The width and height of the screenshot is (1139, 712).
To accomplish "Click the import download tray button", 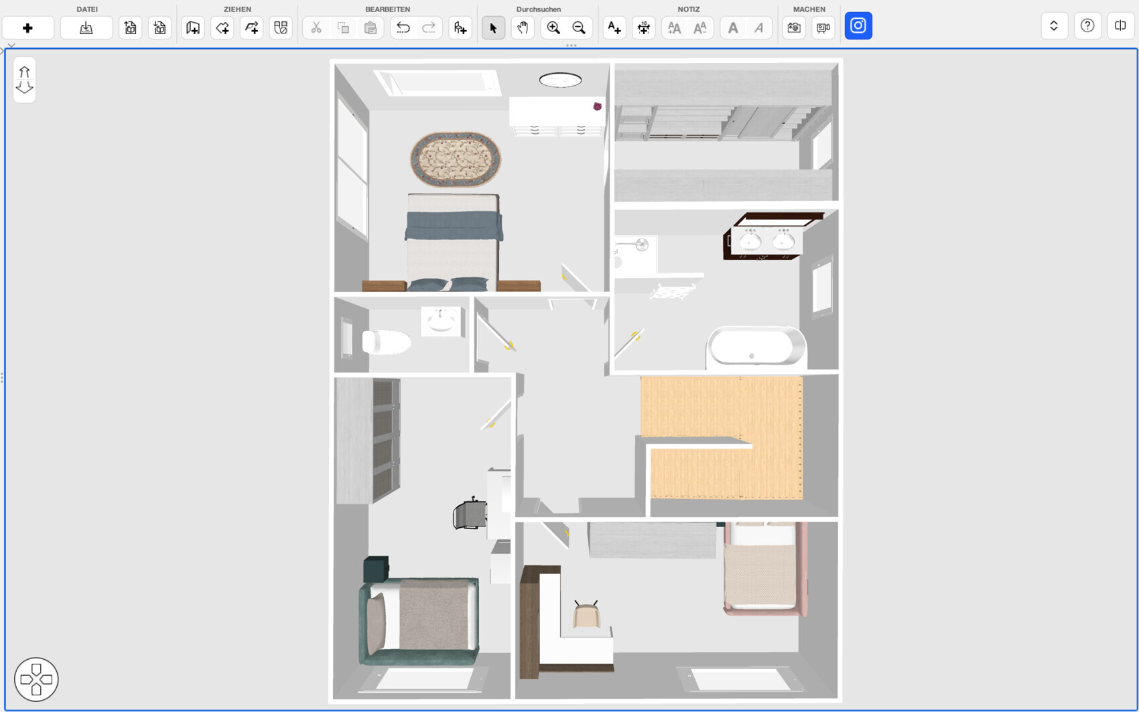I will (86, 28).
